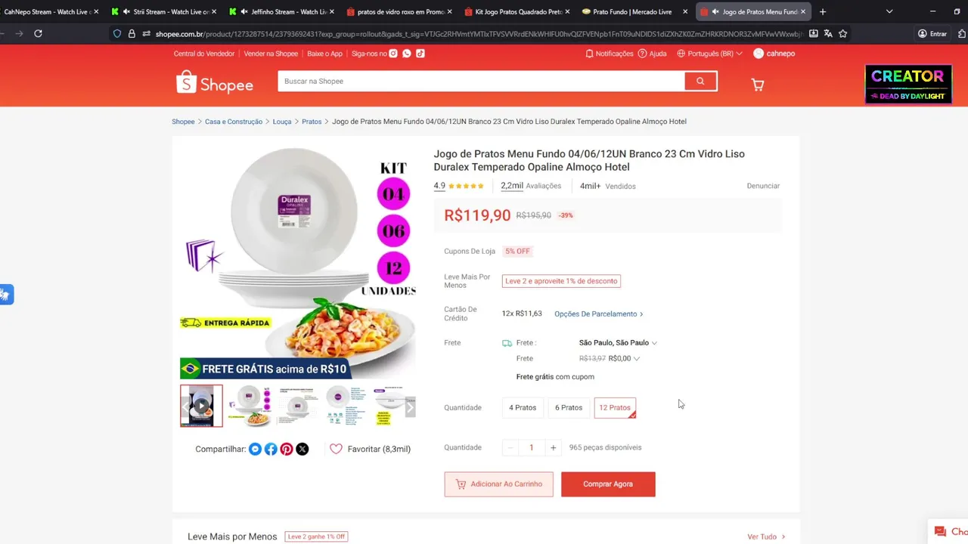Select the 4 Pratos option
Screen dimensions: 968x544
tap(523, 407)
